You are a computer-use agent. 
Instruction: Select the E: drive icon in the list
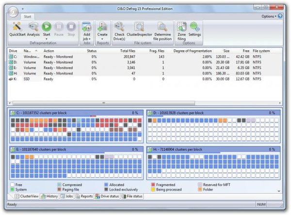tap(11, 68)
